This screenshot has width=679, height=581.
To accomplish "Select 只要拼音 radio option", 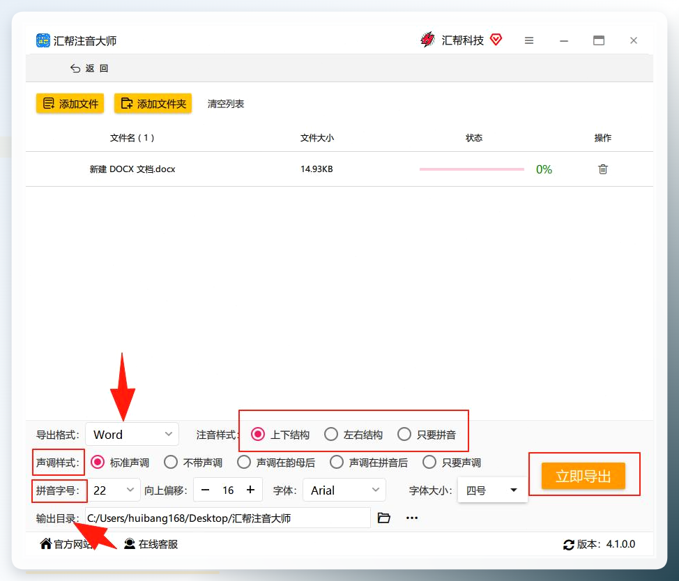I will [427, 434].
